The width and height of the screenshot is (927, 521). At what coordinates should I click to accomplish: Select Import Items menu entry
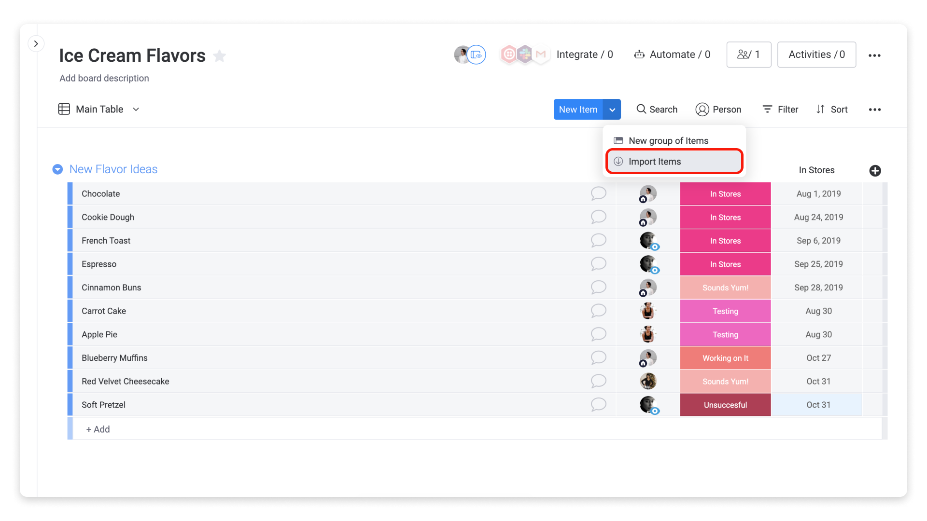(674, 162)
